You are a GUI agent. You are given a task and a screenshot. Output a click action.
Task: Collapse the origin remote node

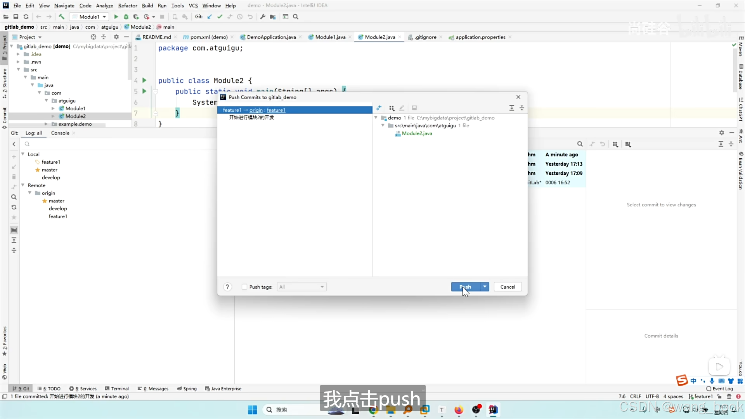pos(30,193)
